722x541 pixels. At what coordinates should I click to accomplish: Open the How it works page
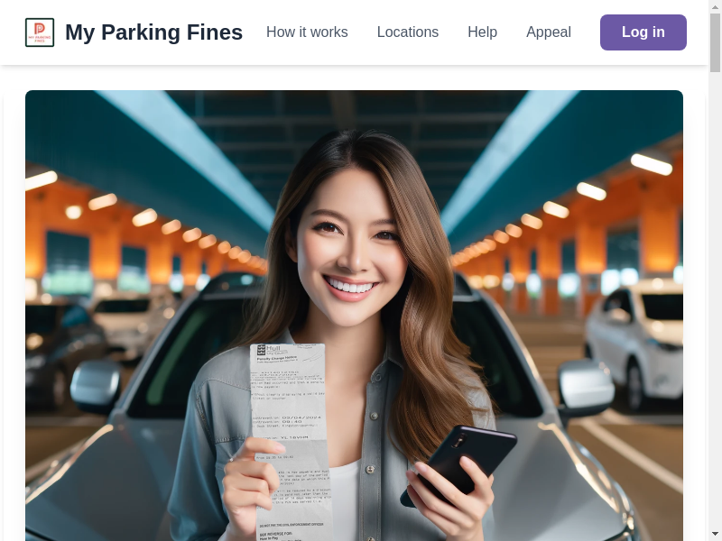[x=307, y=32]
